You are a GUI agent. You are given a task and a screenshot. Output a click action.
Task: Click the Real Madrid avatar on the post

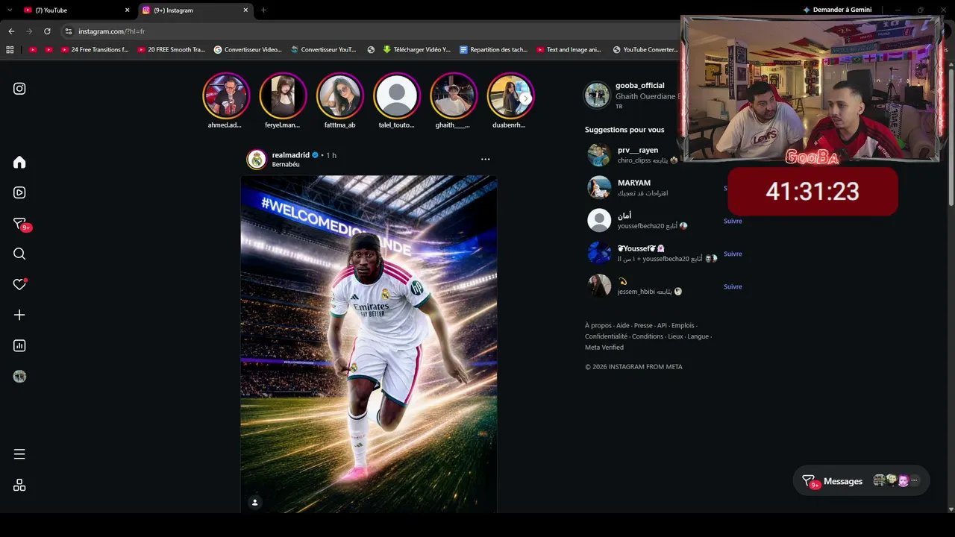pos(257,159)
